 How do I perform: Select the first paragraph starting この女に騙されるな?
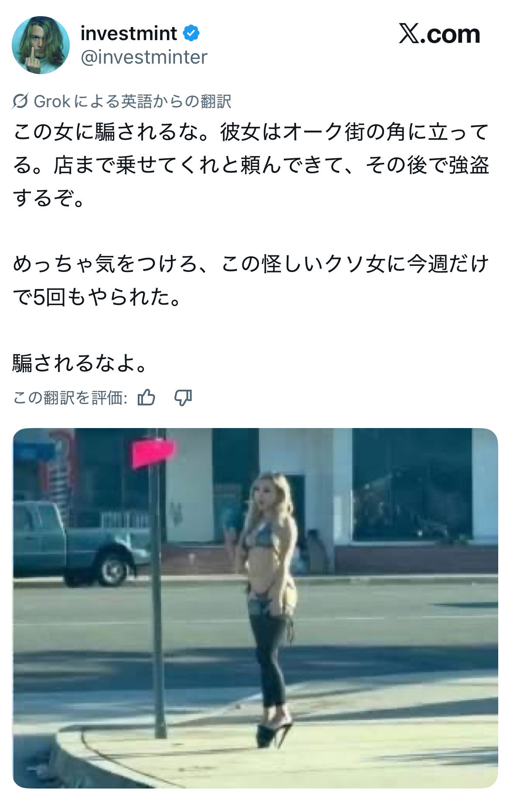(251, 165)
